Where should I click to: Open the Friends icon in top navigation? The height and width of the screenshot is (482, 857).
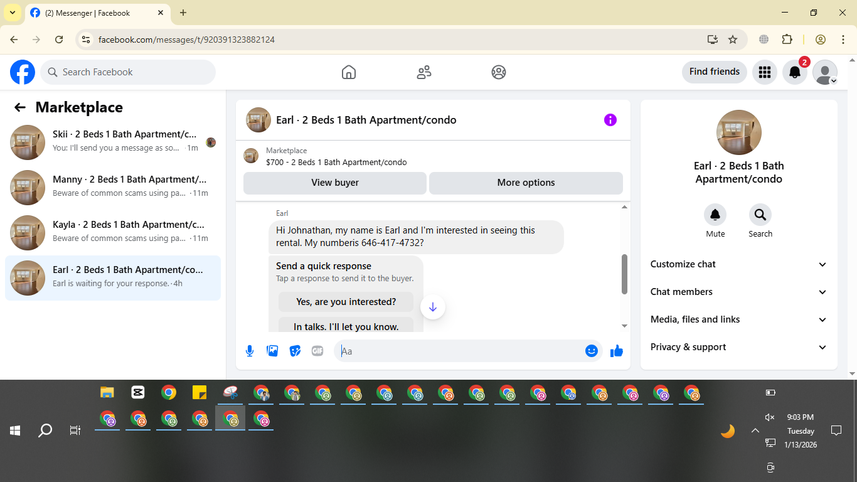pos(424,72)
